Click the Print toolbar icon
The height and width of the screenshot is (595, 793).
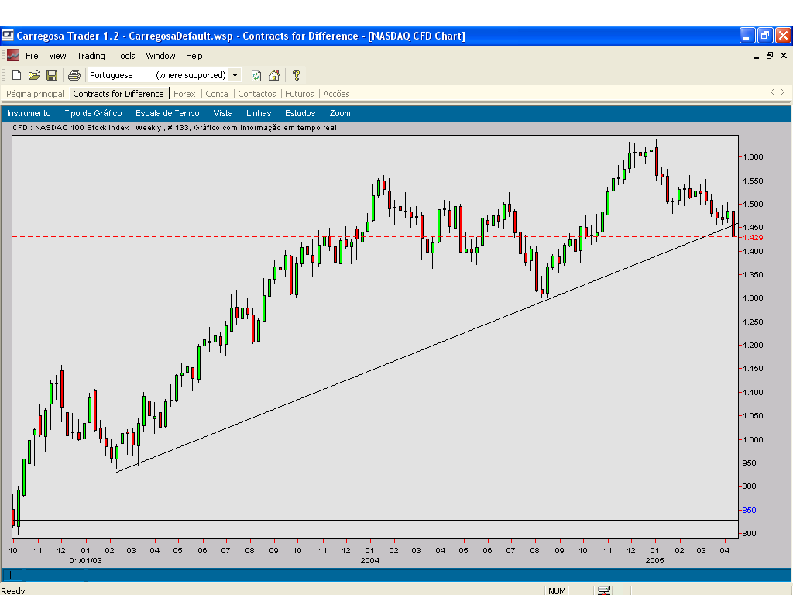[x=74, y=75]
